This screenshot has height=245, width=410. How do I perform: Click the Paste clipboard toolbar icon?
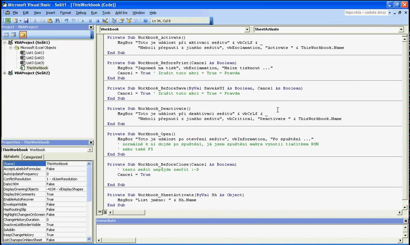pyautogui.click(x=50, y=21)
